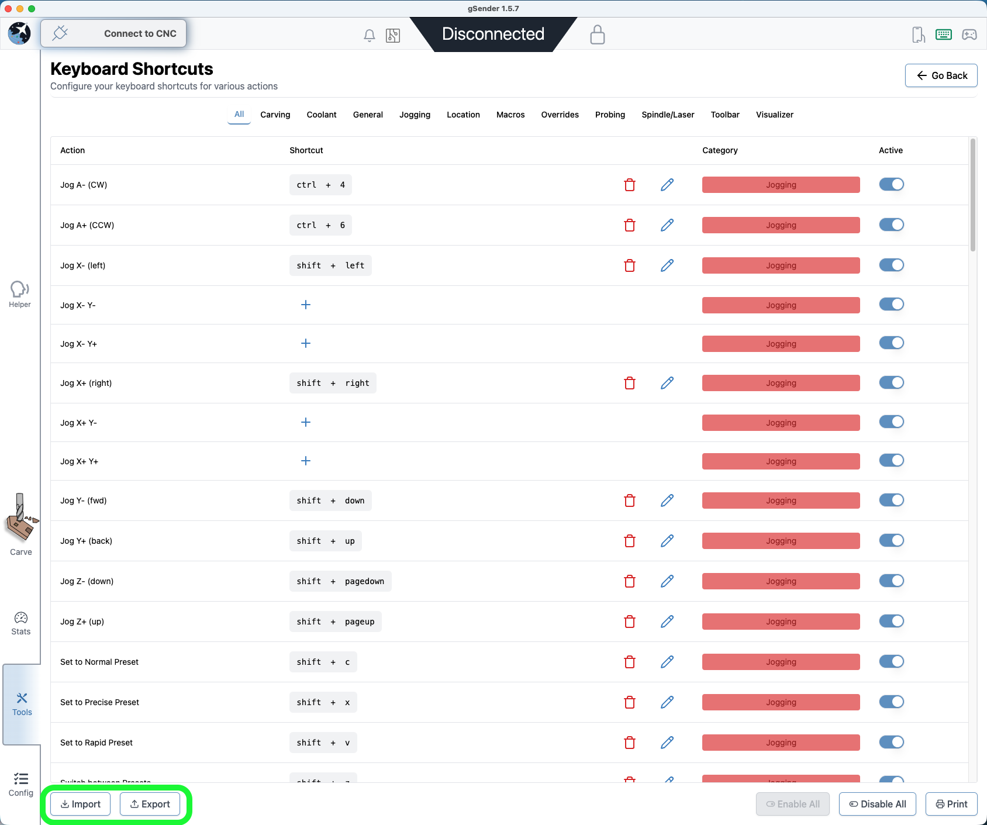Delete the Jog A- (CW) shortcut
987x825 pixels.
click(630, 185)
